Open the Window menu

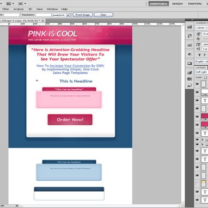tap(52, 9)
